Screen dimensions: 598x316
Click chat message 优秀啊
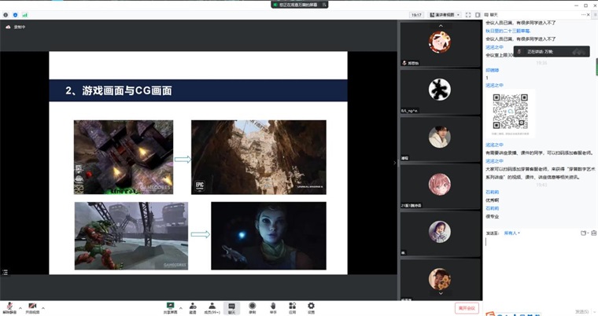pos(492,200)
